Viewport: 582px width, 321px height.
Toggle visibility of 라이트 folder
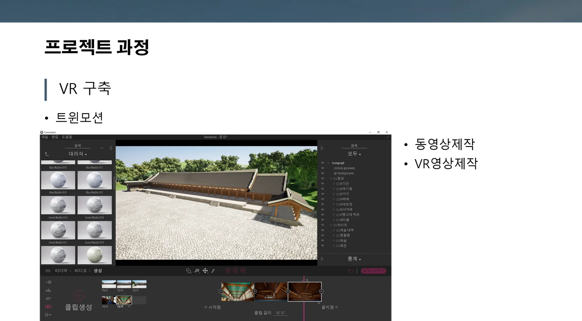point(323,225)
